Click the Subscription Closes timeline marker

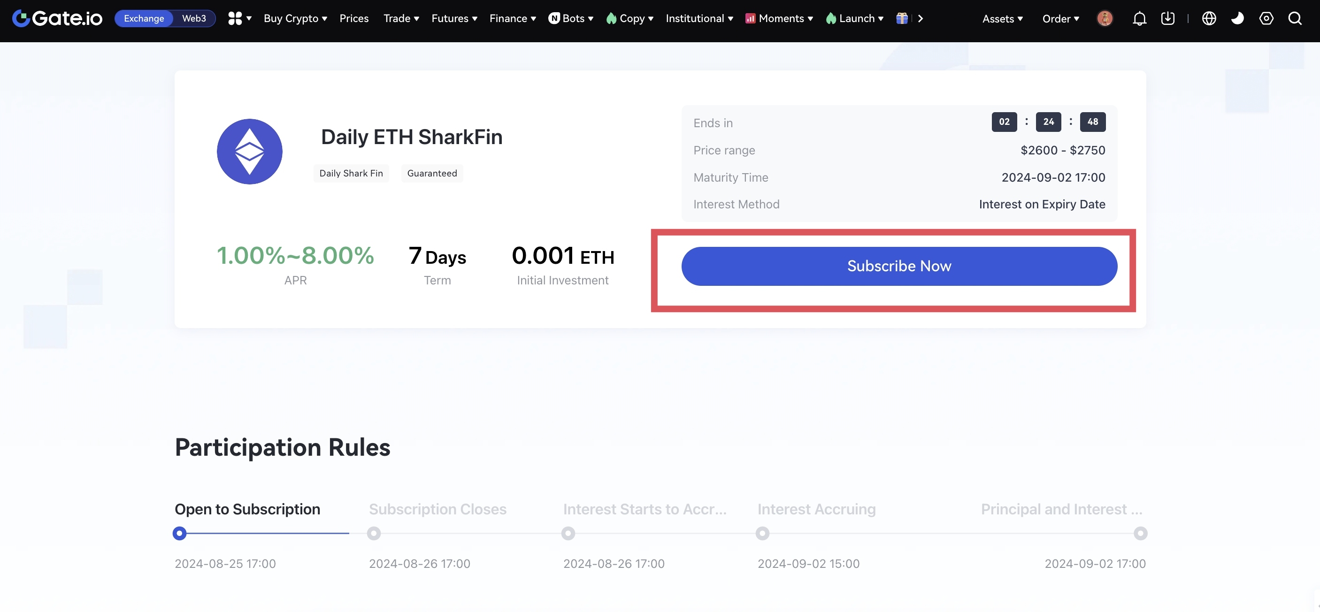(x=374, y=534)
